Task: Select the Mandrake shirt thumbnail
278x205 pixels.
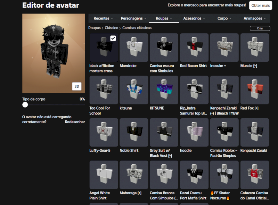Action: point(134,48)
